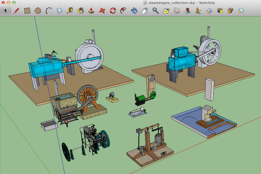Choose the Move tool with red arrows
This screenshot has height=174, width=261.
coord(102,11)
